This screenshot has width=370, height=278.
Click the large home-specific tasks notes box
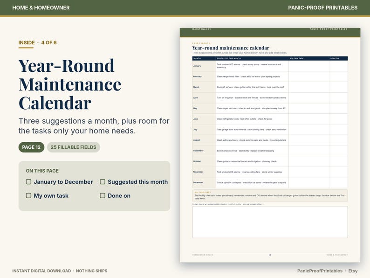[x=270, y=222]
